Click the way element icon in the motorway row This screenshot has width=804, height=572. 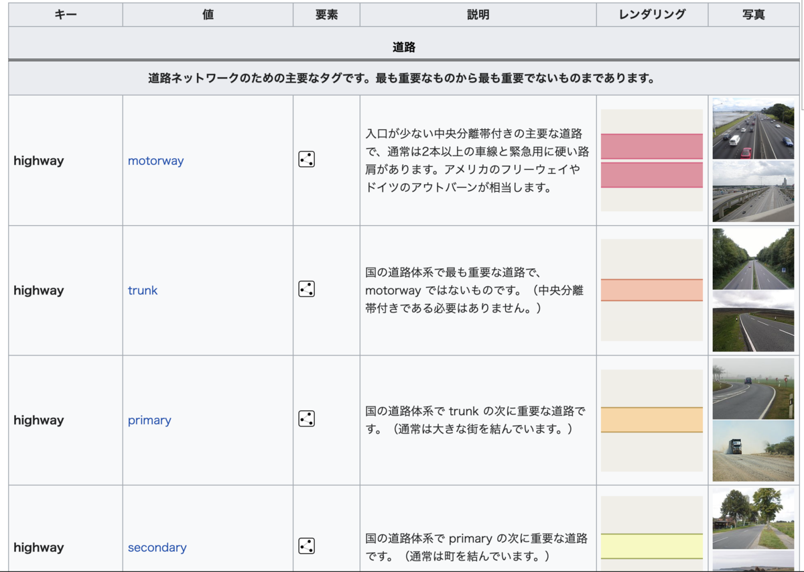(x=306, y=160)
